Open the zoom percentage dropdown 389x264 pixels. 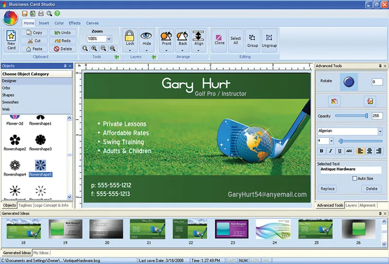pos(108,39)
